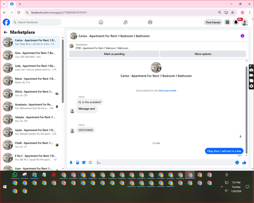This screenshot has height=203, width=254.
Task: Open Jayda conversation in list
Action: (31, 132)
